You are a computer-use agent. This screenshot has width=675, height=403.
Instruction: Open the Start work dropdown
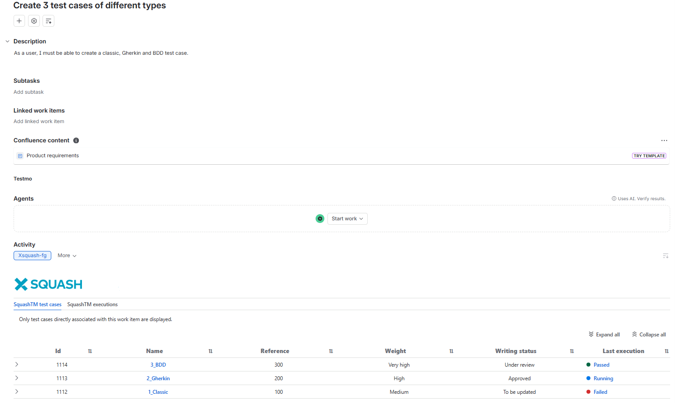pyautogui.click(x=347, y=219)
